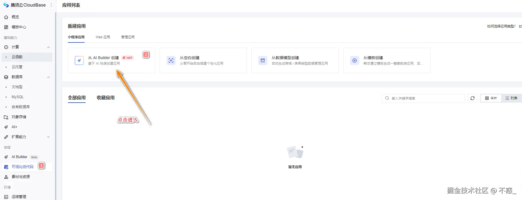Viewport: 522px width, 200px height.
Task: Open the 收藏应用 tab
Action: click(x=106, y=98)
